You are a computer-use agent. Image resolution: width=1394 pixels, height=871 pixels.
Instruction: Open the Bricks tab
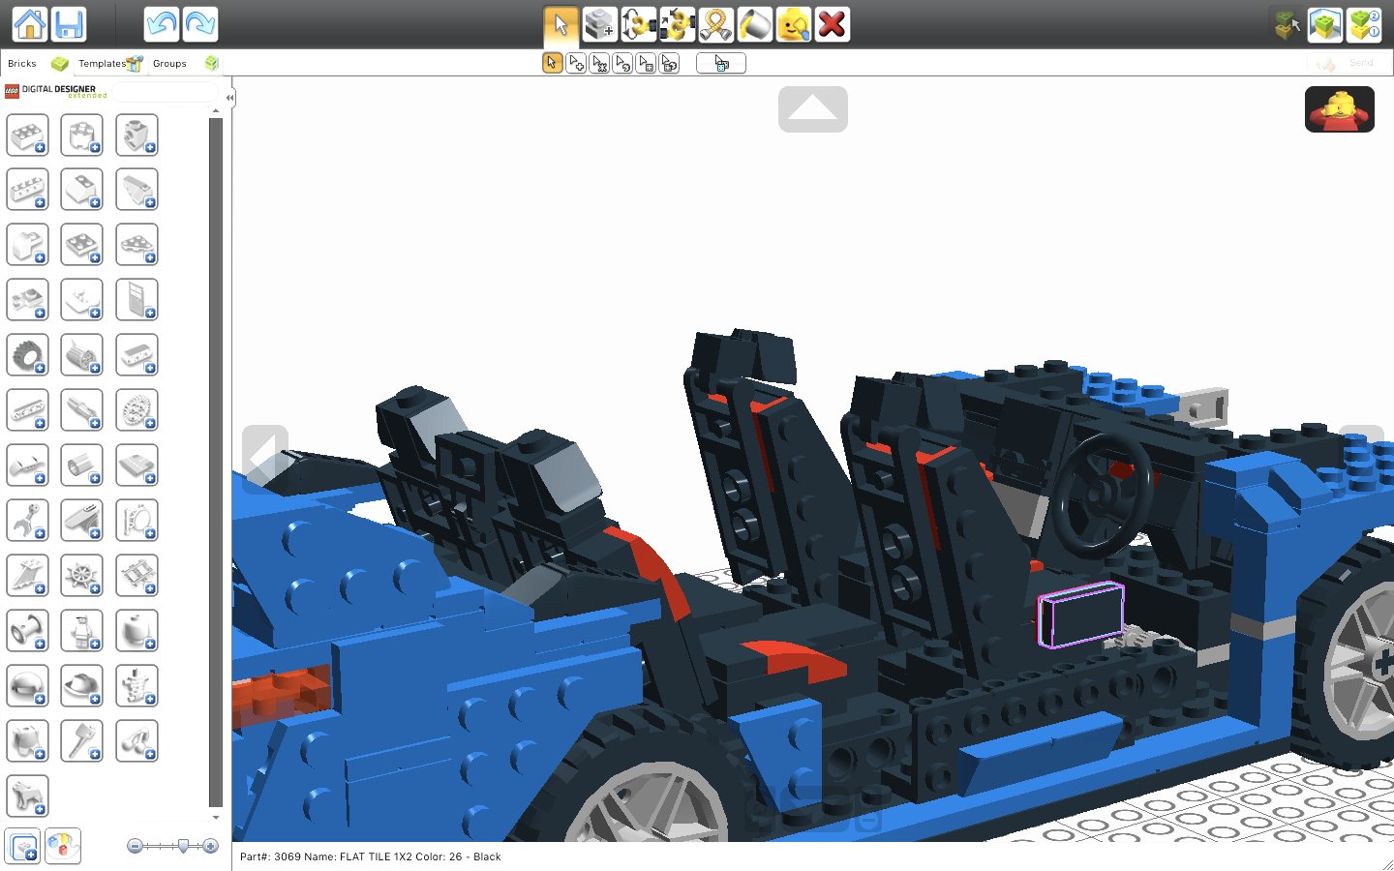37,63
